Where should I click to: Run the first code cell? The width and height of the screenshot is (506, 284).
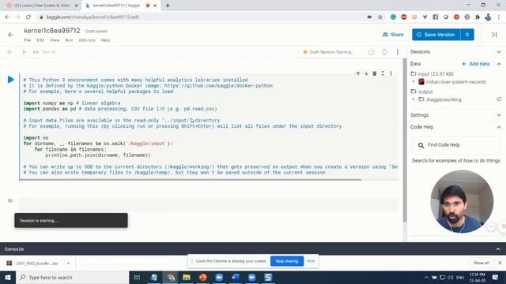coord(10,80)
